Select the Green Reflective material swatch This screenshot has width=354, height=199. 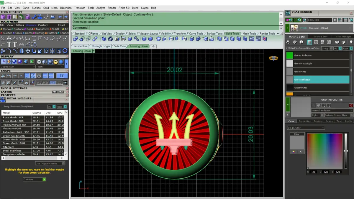290,55
